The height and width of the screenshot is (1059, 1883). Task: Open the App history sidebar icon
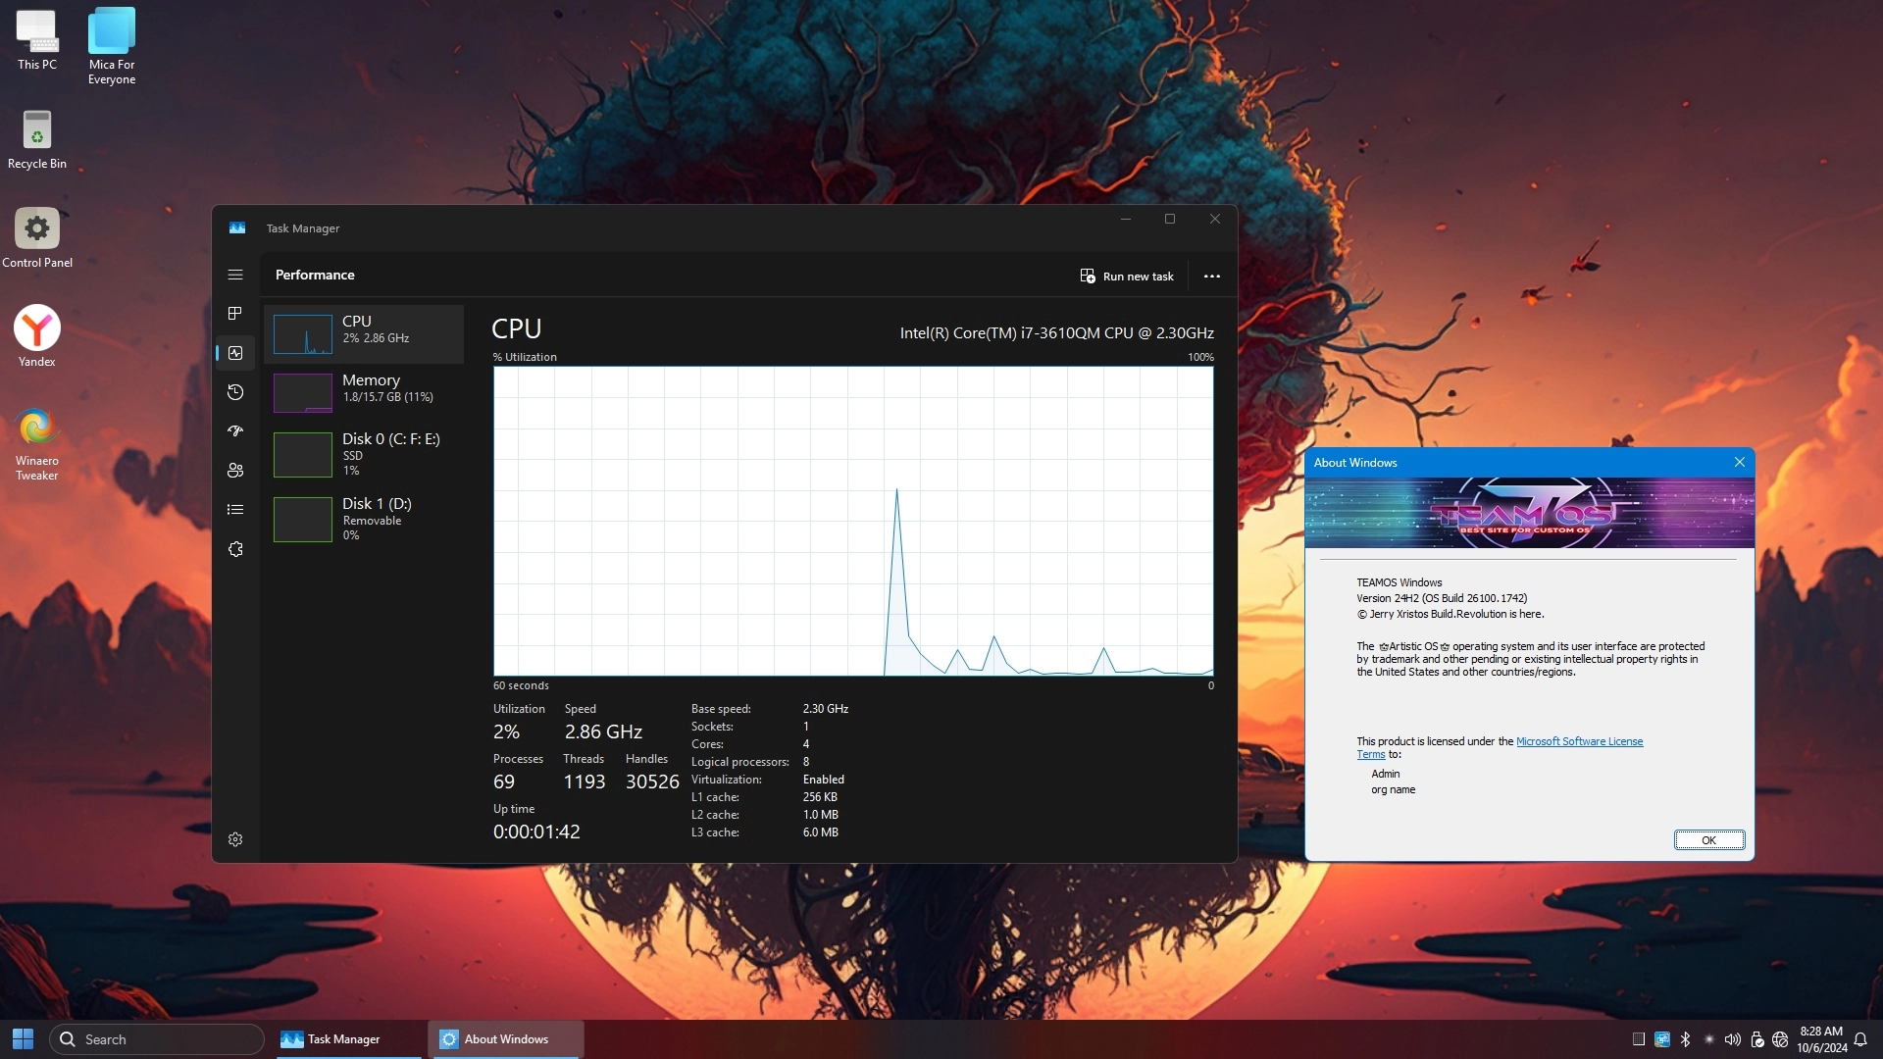click(x=235, y=392)
